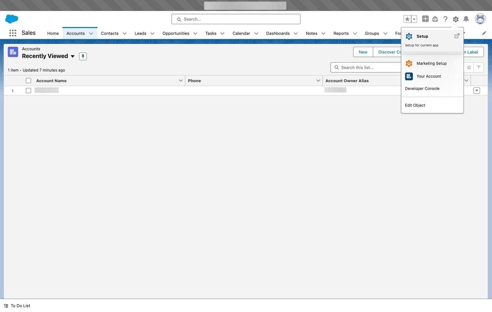Click the blue Setup gear icon
492x312 pixels.
[409, 36]
